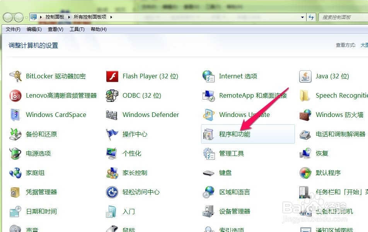Click the ODBC (32 位) icon
Viewport: 368px width, 232px height.
click(112, 96)
